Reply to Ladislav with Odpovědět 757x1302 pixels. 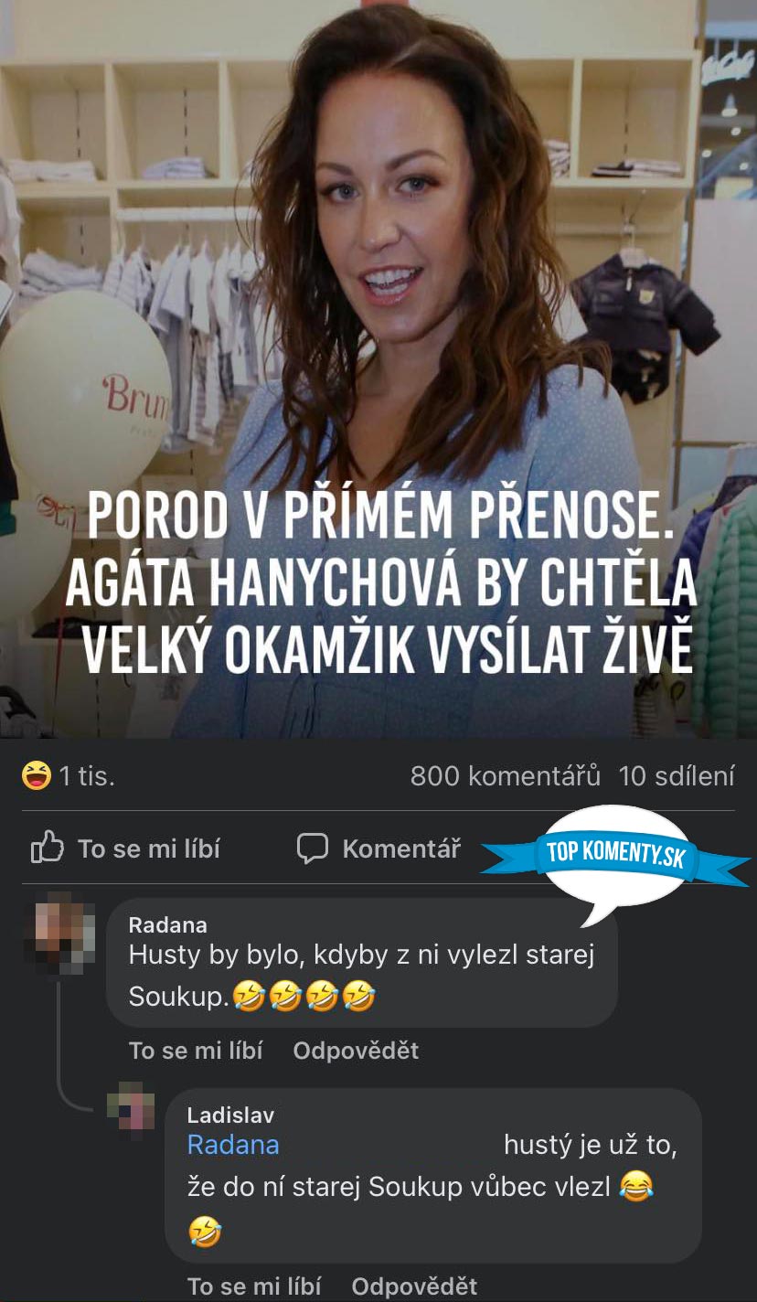coord(414,1286)
